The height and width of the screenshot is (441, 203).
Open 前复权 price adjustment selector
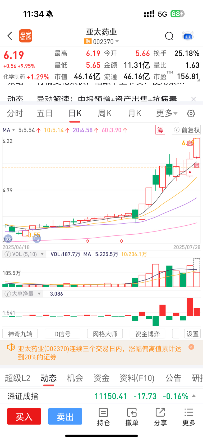point(186,130)
